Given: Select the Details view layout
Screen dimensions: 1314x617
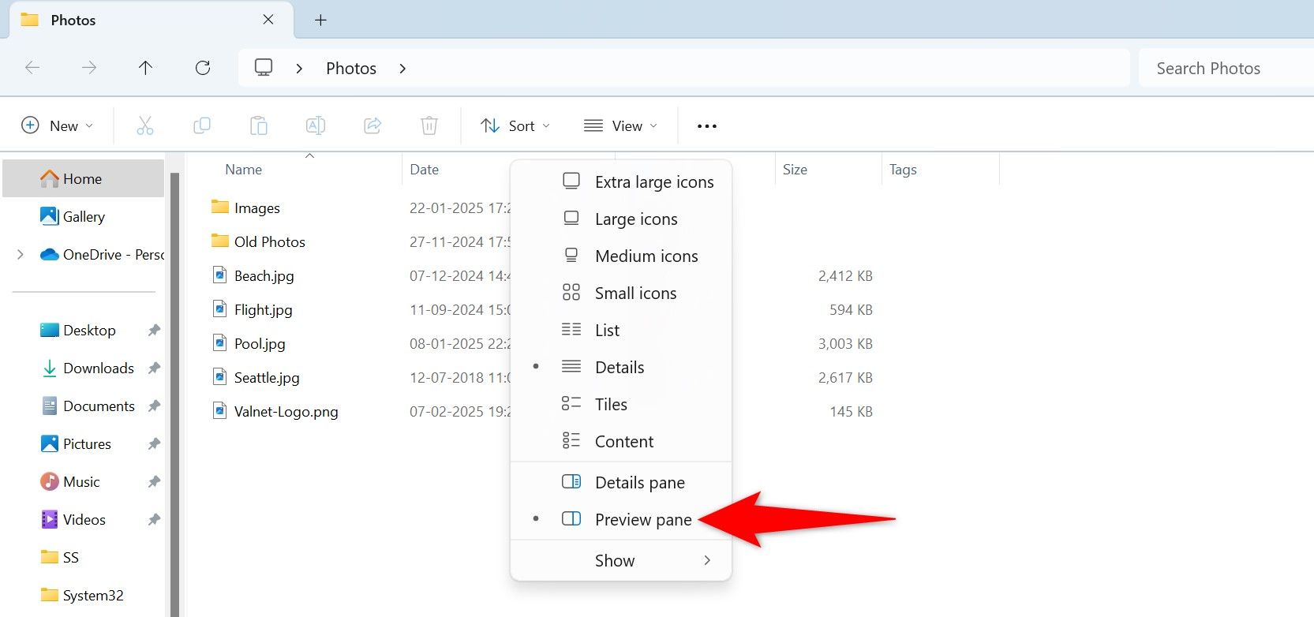Looking at the screenshot, I should (619, 367).
